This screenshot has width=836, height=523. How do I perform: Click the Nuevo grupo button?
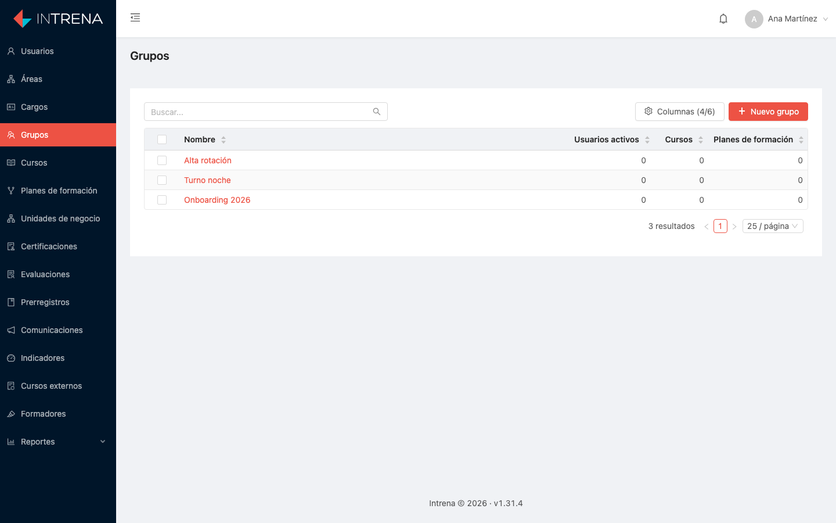coord(768,112)
